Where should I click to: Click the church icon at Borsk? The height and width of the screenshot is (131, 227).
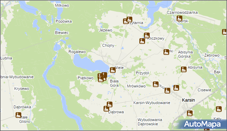tap(179, 18)
